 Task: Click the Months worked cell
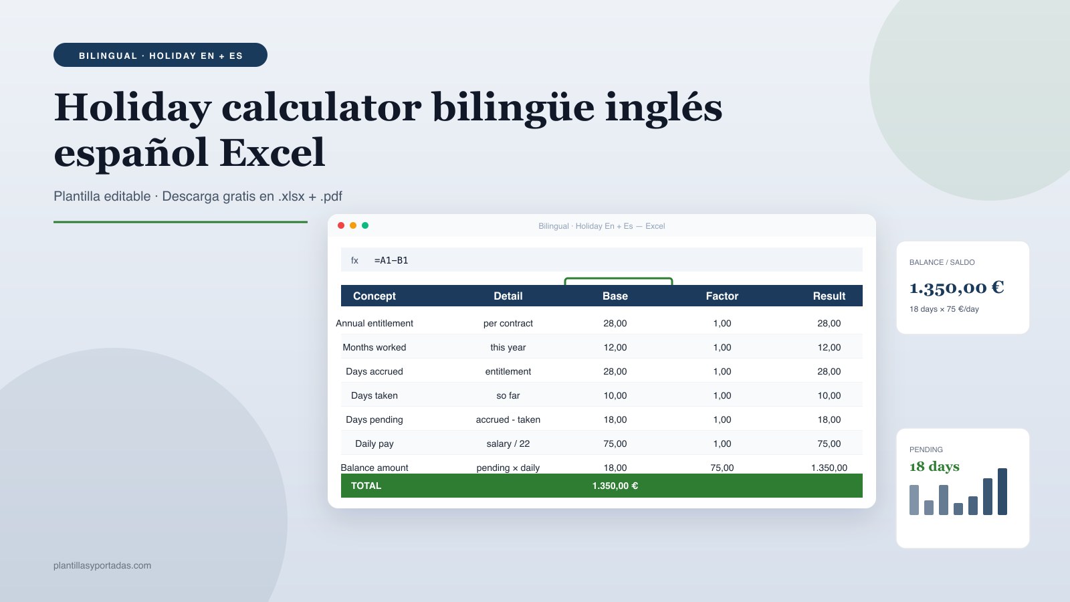tap(374, 347)
